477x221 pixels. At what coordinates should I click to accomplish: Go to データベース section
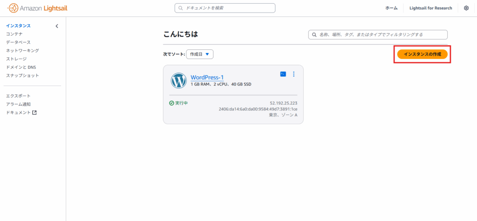(18, 42)
